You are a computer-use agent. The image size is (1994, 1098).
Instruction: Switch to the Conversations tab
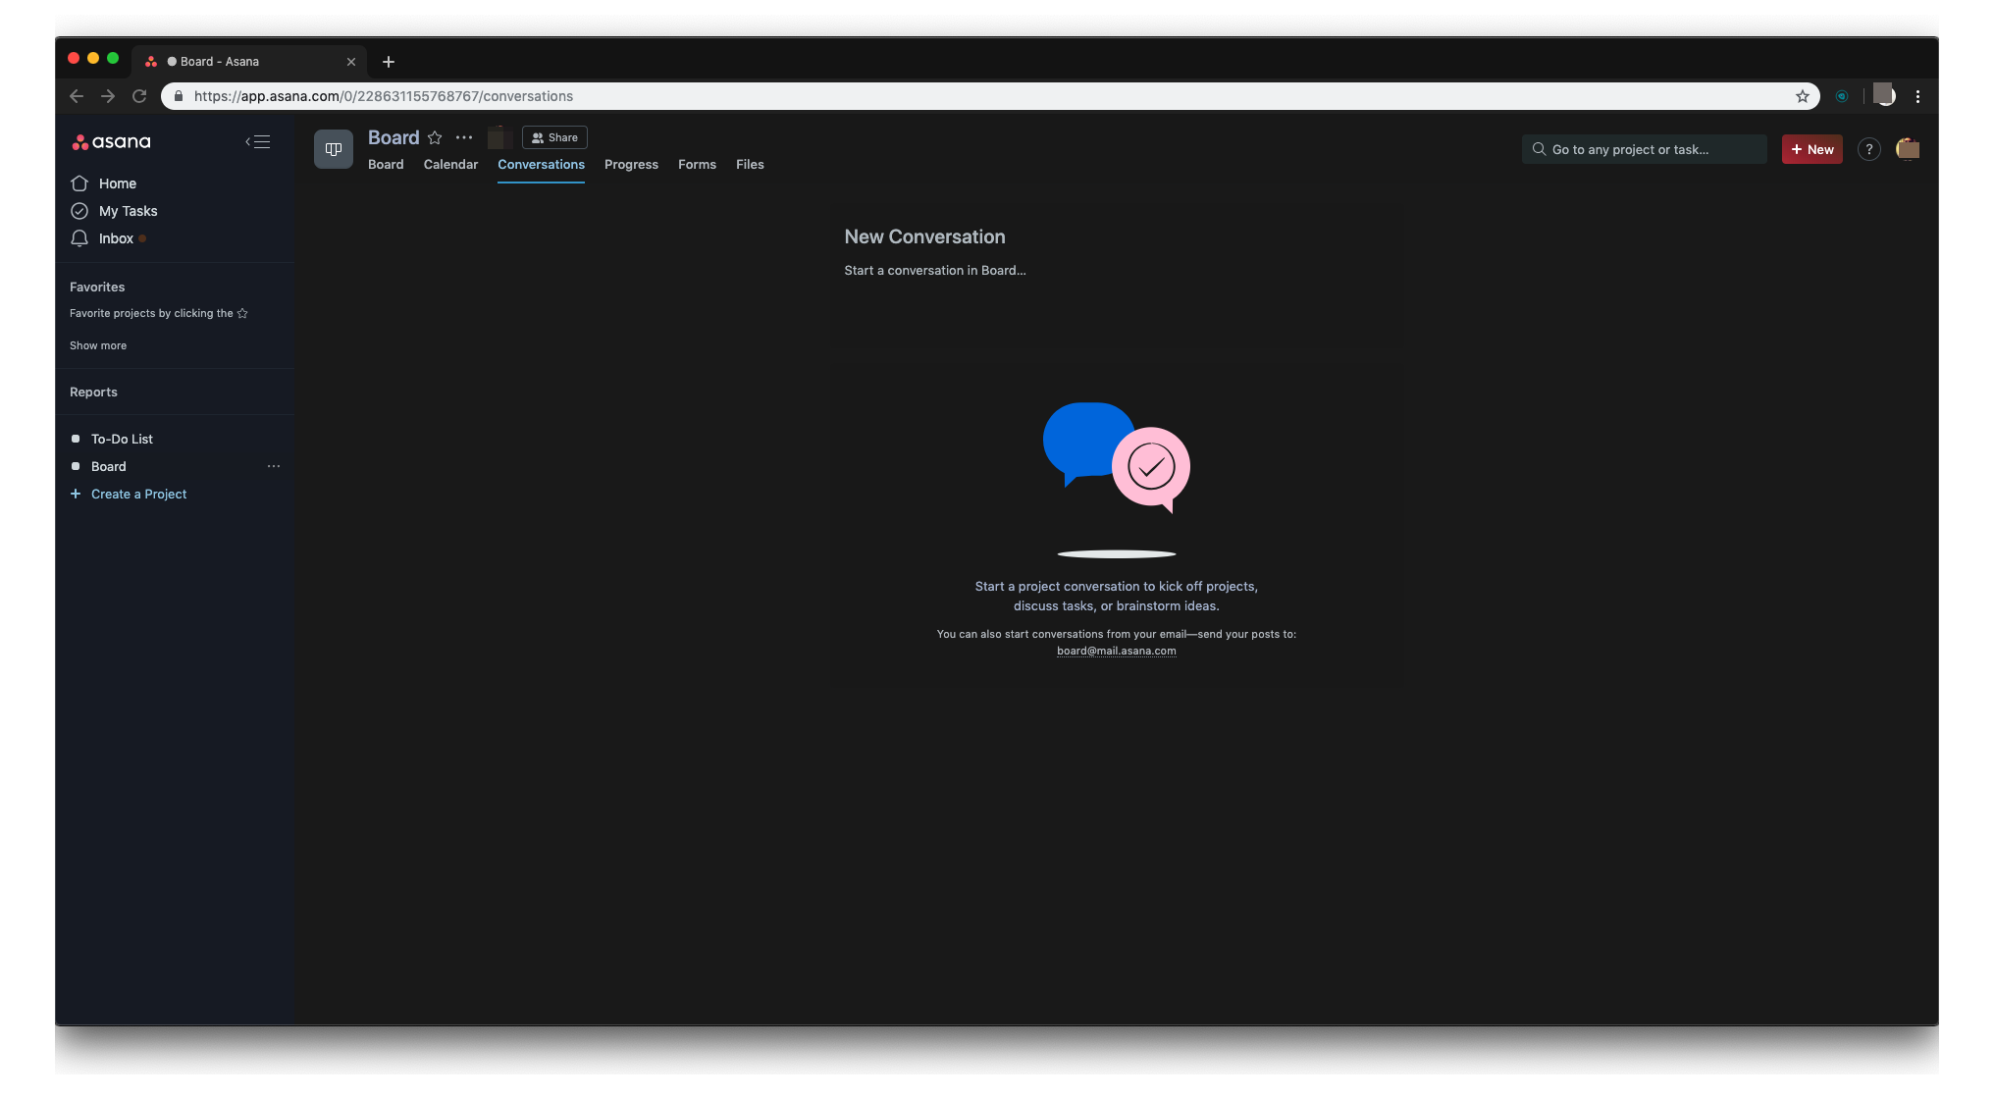click(540, 165)
